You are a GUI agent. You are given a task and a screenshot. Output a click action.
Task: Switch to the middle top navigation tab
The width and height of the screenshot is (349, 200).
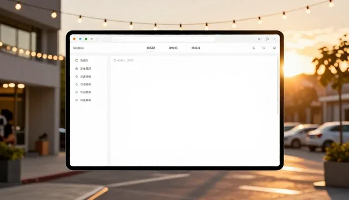(x=173, y=48)
